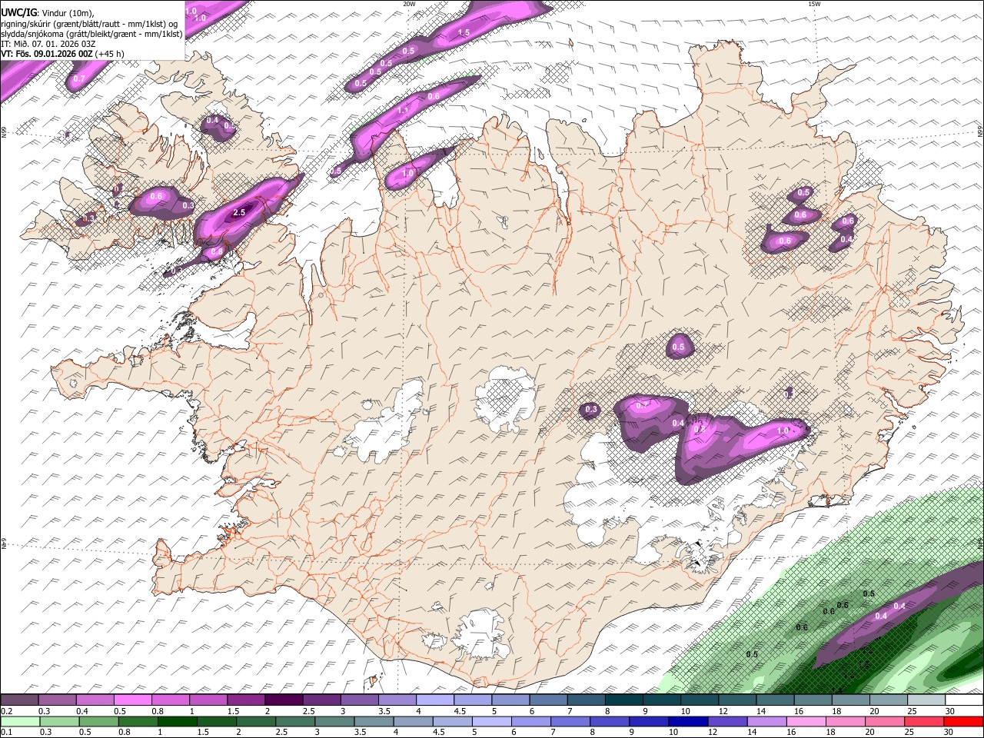Click the 'IT: Mið. 07. 01. 2026 03Z' line
The height and width of the screenshot is (738, 984).
48,44
